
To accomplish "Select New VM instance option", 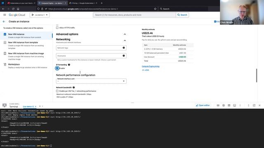I will pos(26,36).
